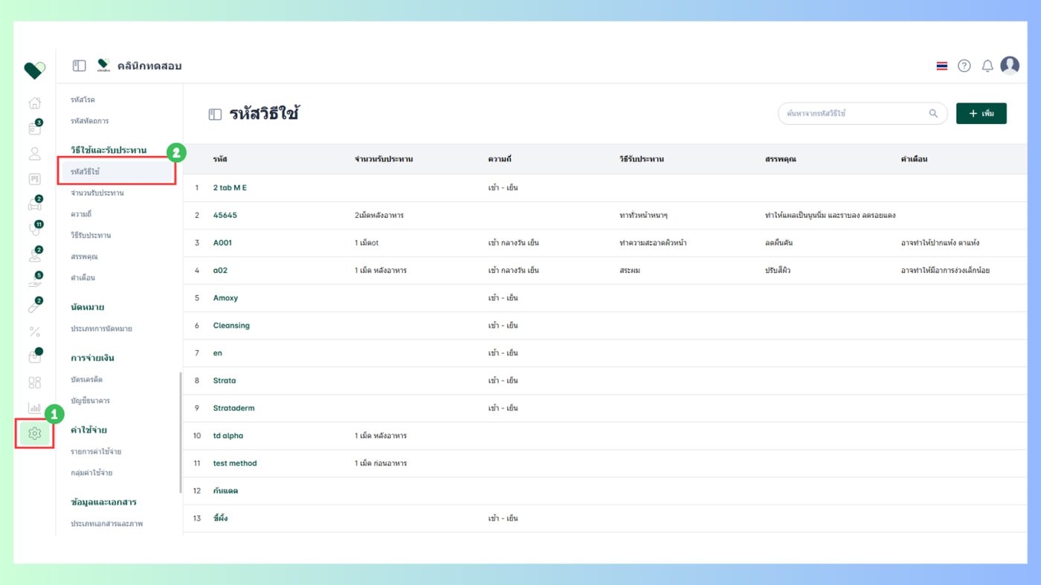
Task: Open the person profile icon in the sidebar
Action: (x=34, y=154)
